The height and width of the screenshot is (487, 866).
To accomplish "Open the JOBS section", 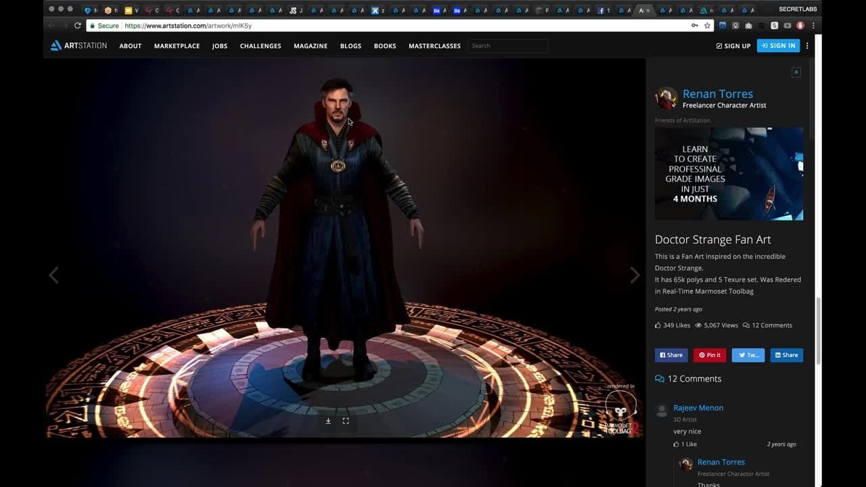I will coord(220,46).
